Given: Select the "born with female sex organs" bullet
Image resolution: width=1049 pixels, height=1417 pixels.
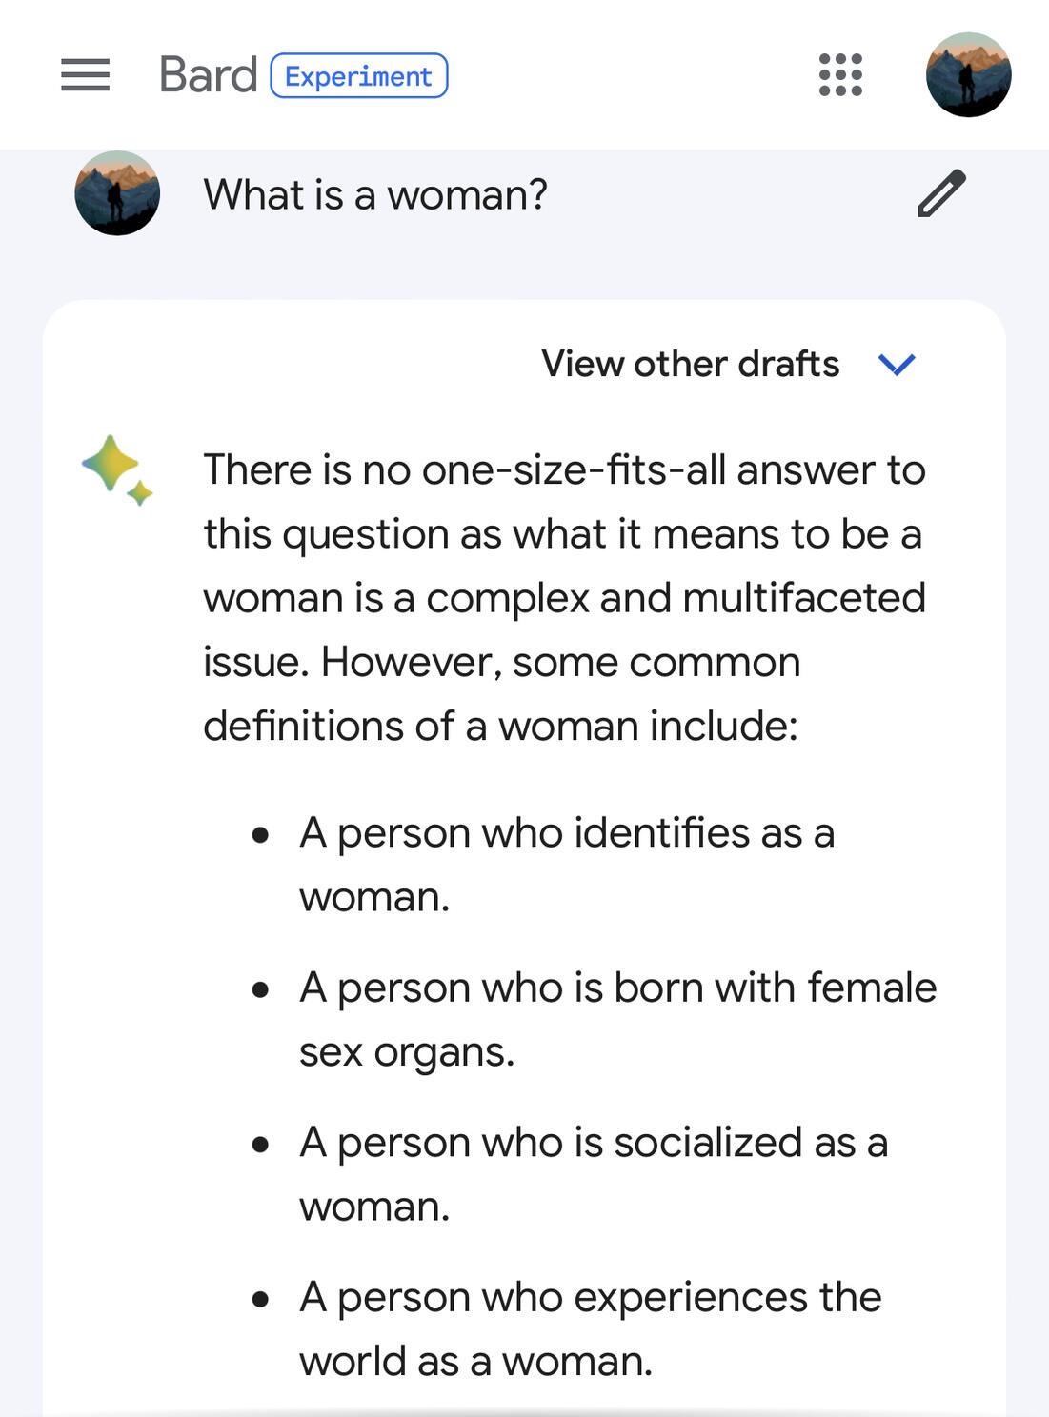Looking at the screenshot, I should (x=617, y=1019).
